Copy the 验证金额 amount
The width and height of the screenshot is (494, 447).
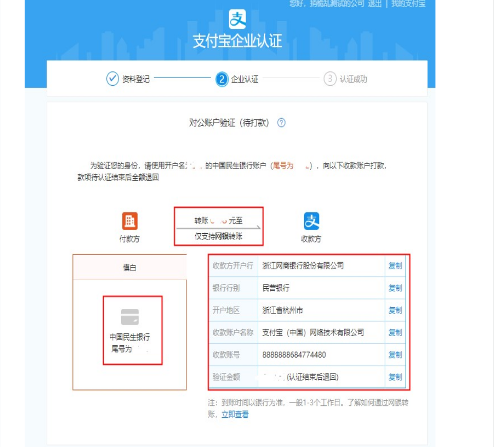pos(395,377)
